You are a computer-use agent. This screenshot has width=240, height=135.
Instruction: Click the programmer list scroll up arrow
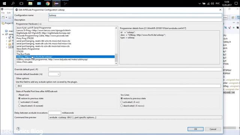(x=116, y=28)
